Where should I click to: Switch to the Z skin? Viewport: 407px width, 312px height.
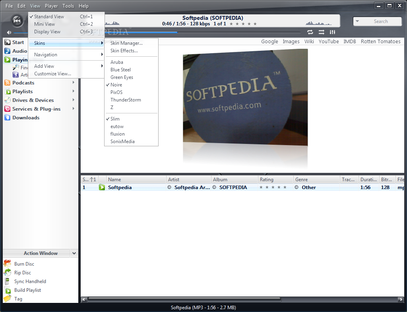[x=131, y=107]
